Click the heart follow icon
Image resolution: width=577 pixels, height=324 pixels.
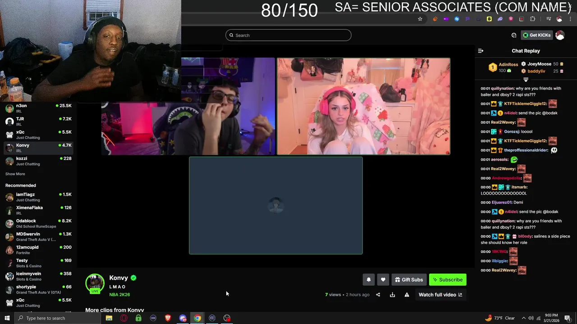(383, 279)
